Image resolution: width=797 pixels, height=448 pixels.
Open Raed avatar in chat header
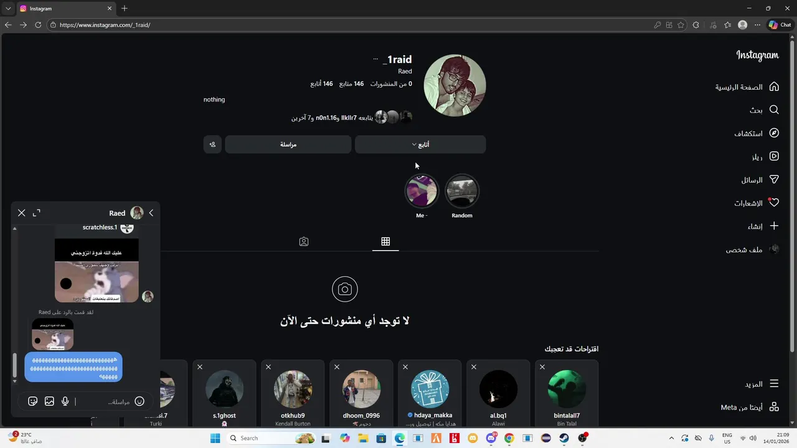pyautogui.click(x=137, y=213)
